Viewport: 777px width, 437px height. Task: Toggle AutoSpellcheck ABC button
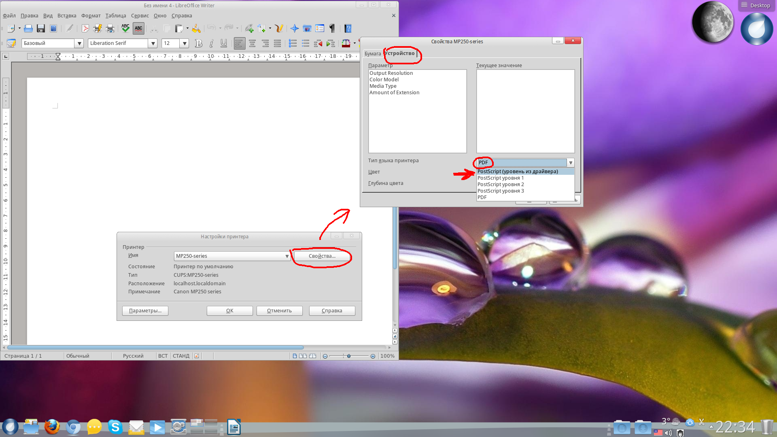[138, 28]
